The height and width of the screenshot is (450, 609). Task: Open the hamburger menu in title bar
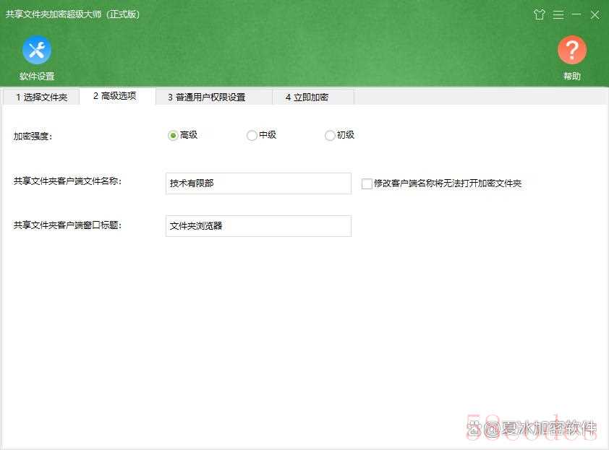(558, 14)
